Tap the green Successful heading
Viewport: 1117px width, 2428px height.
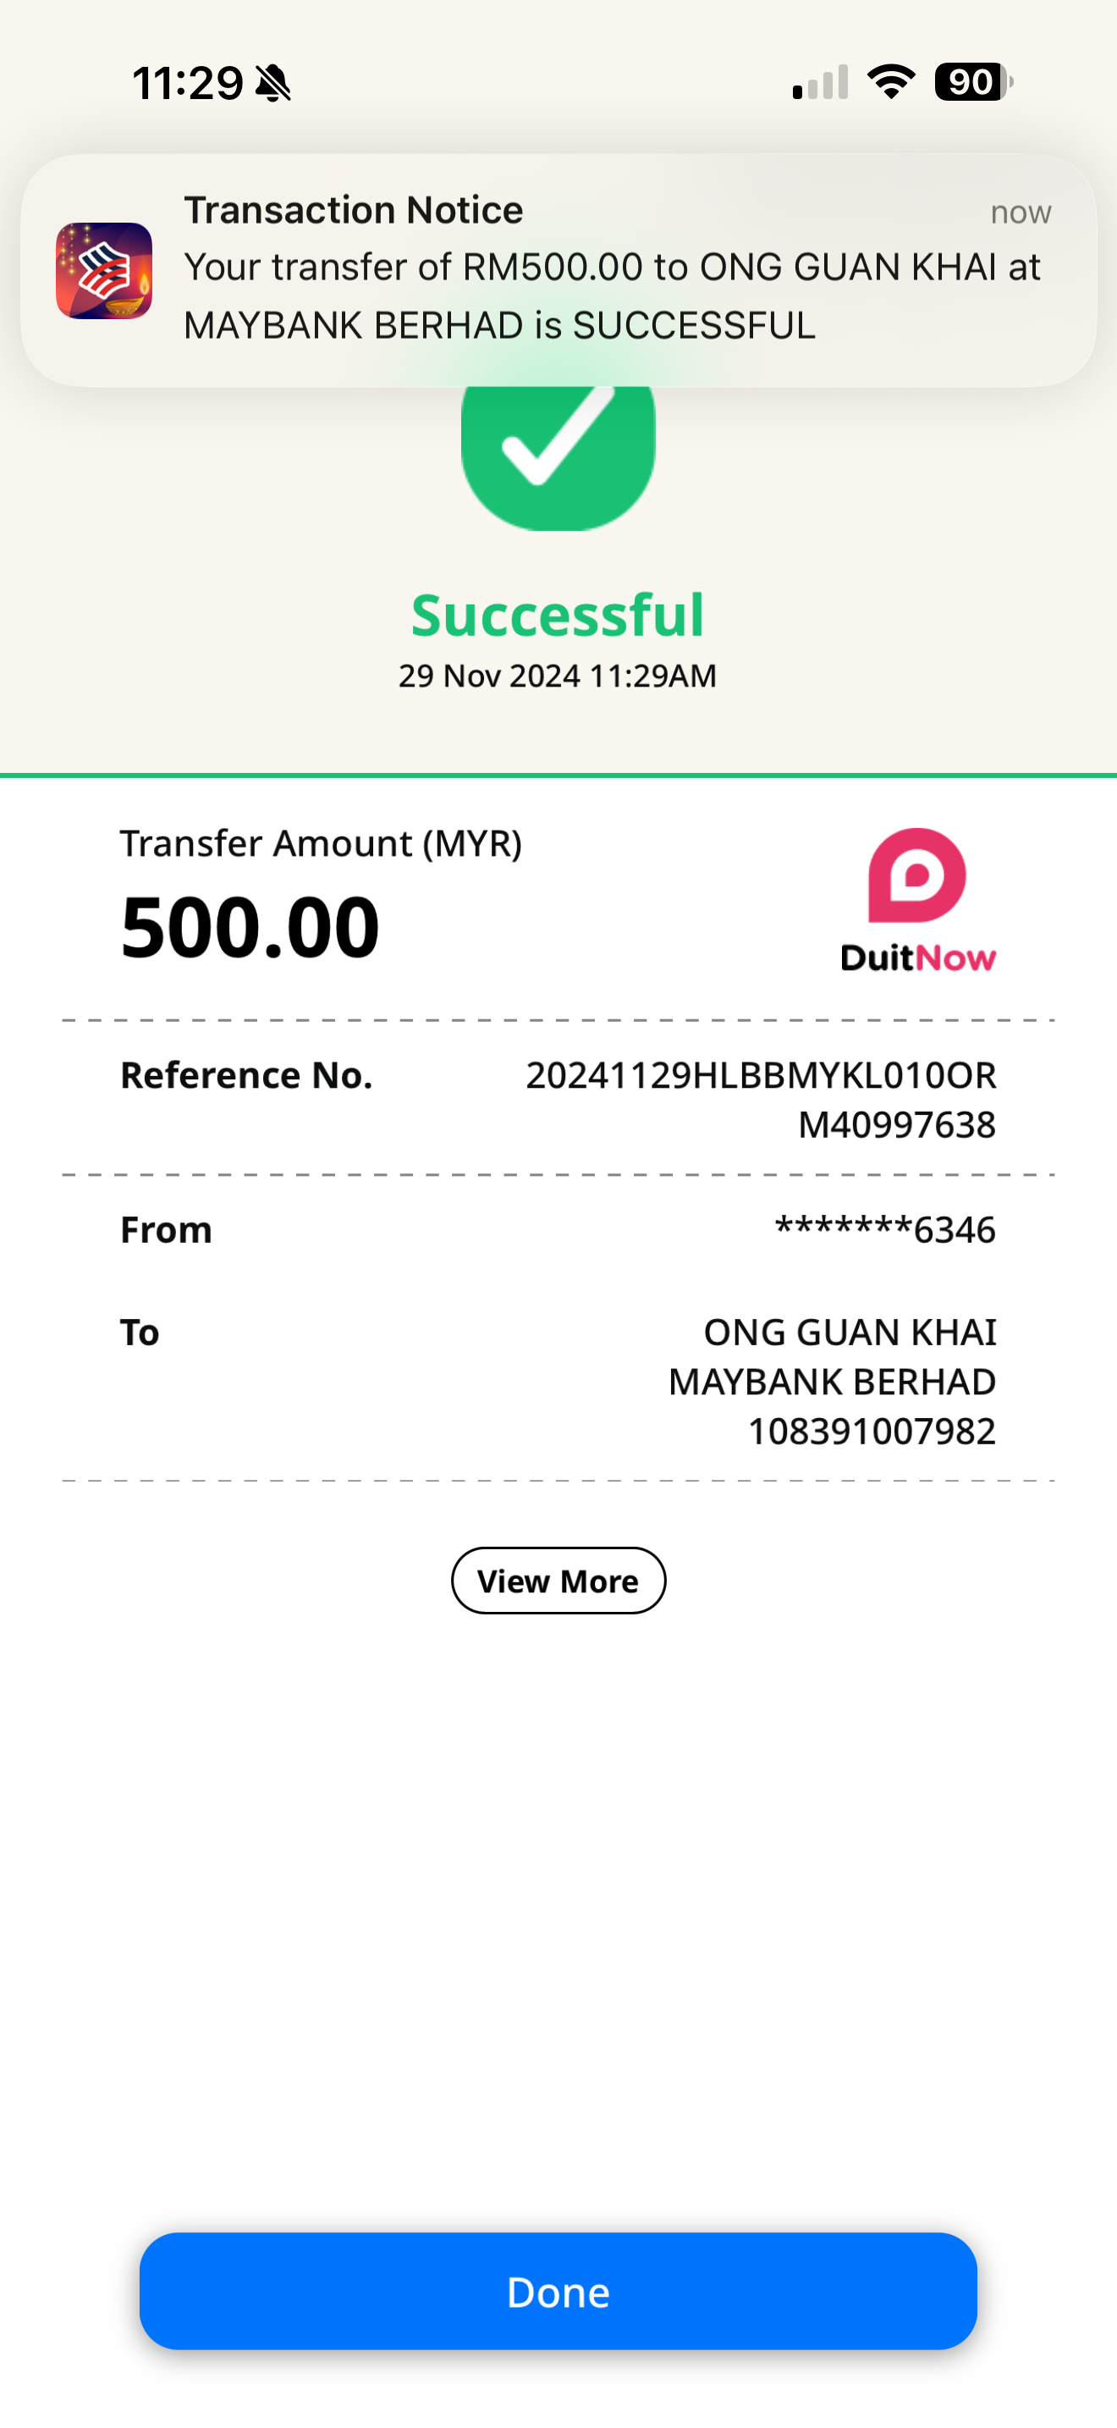tap(558, 615)
